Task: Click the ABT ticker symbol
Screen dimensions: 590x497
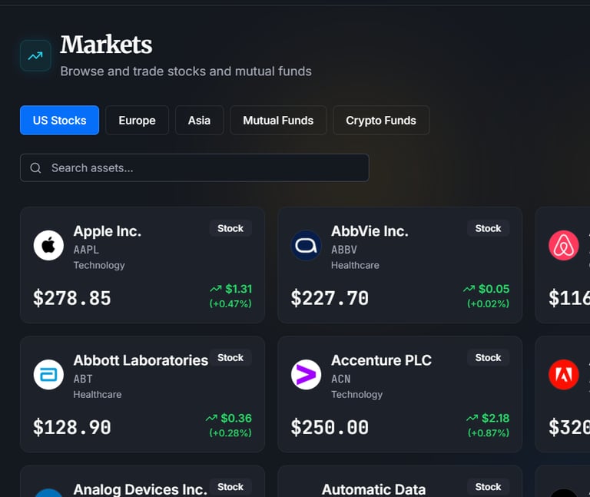Action: point(83,379)
